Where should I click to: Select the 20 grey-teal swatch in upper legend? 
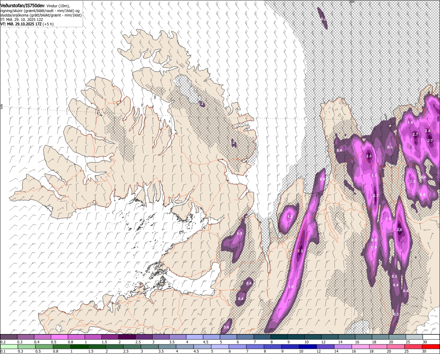coord(397,337)
